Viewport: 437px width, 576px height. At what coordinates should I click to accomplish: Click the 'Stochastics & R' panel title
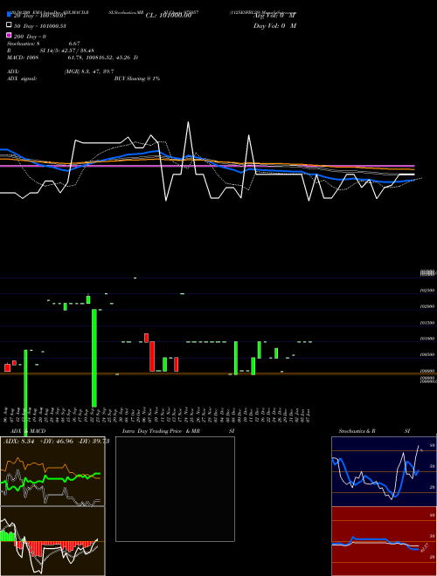(x=357, y=431)
